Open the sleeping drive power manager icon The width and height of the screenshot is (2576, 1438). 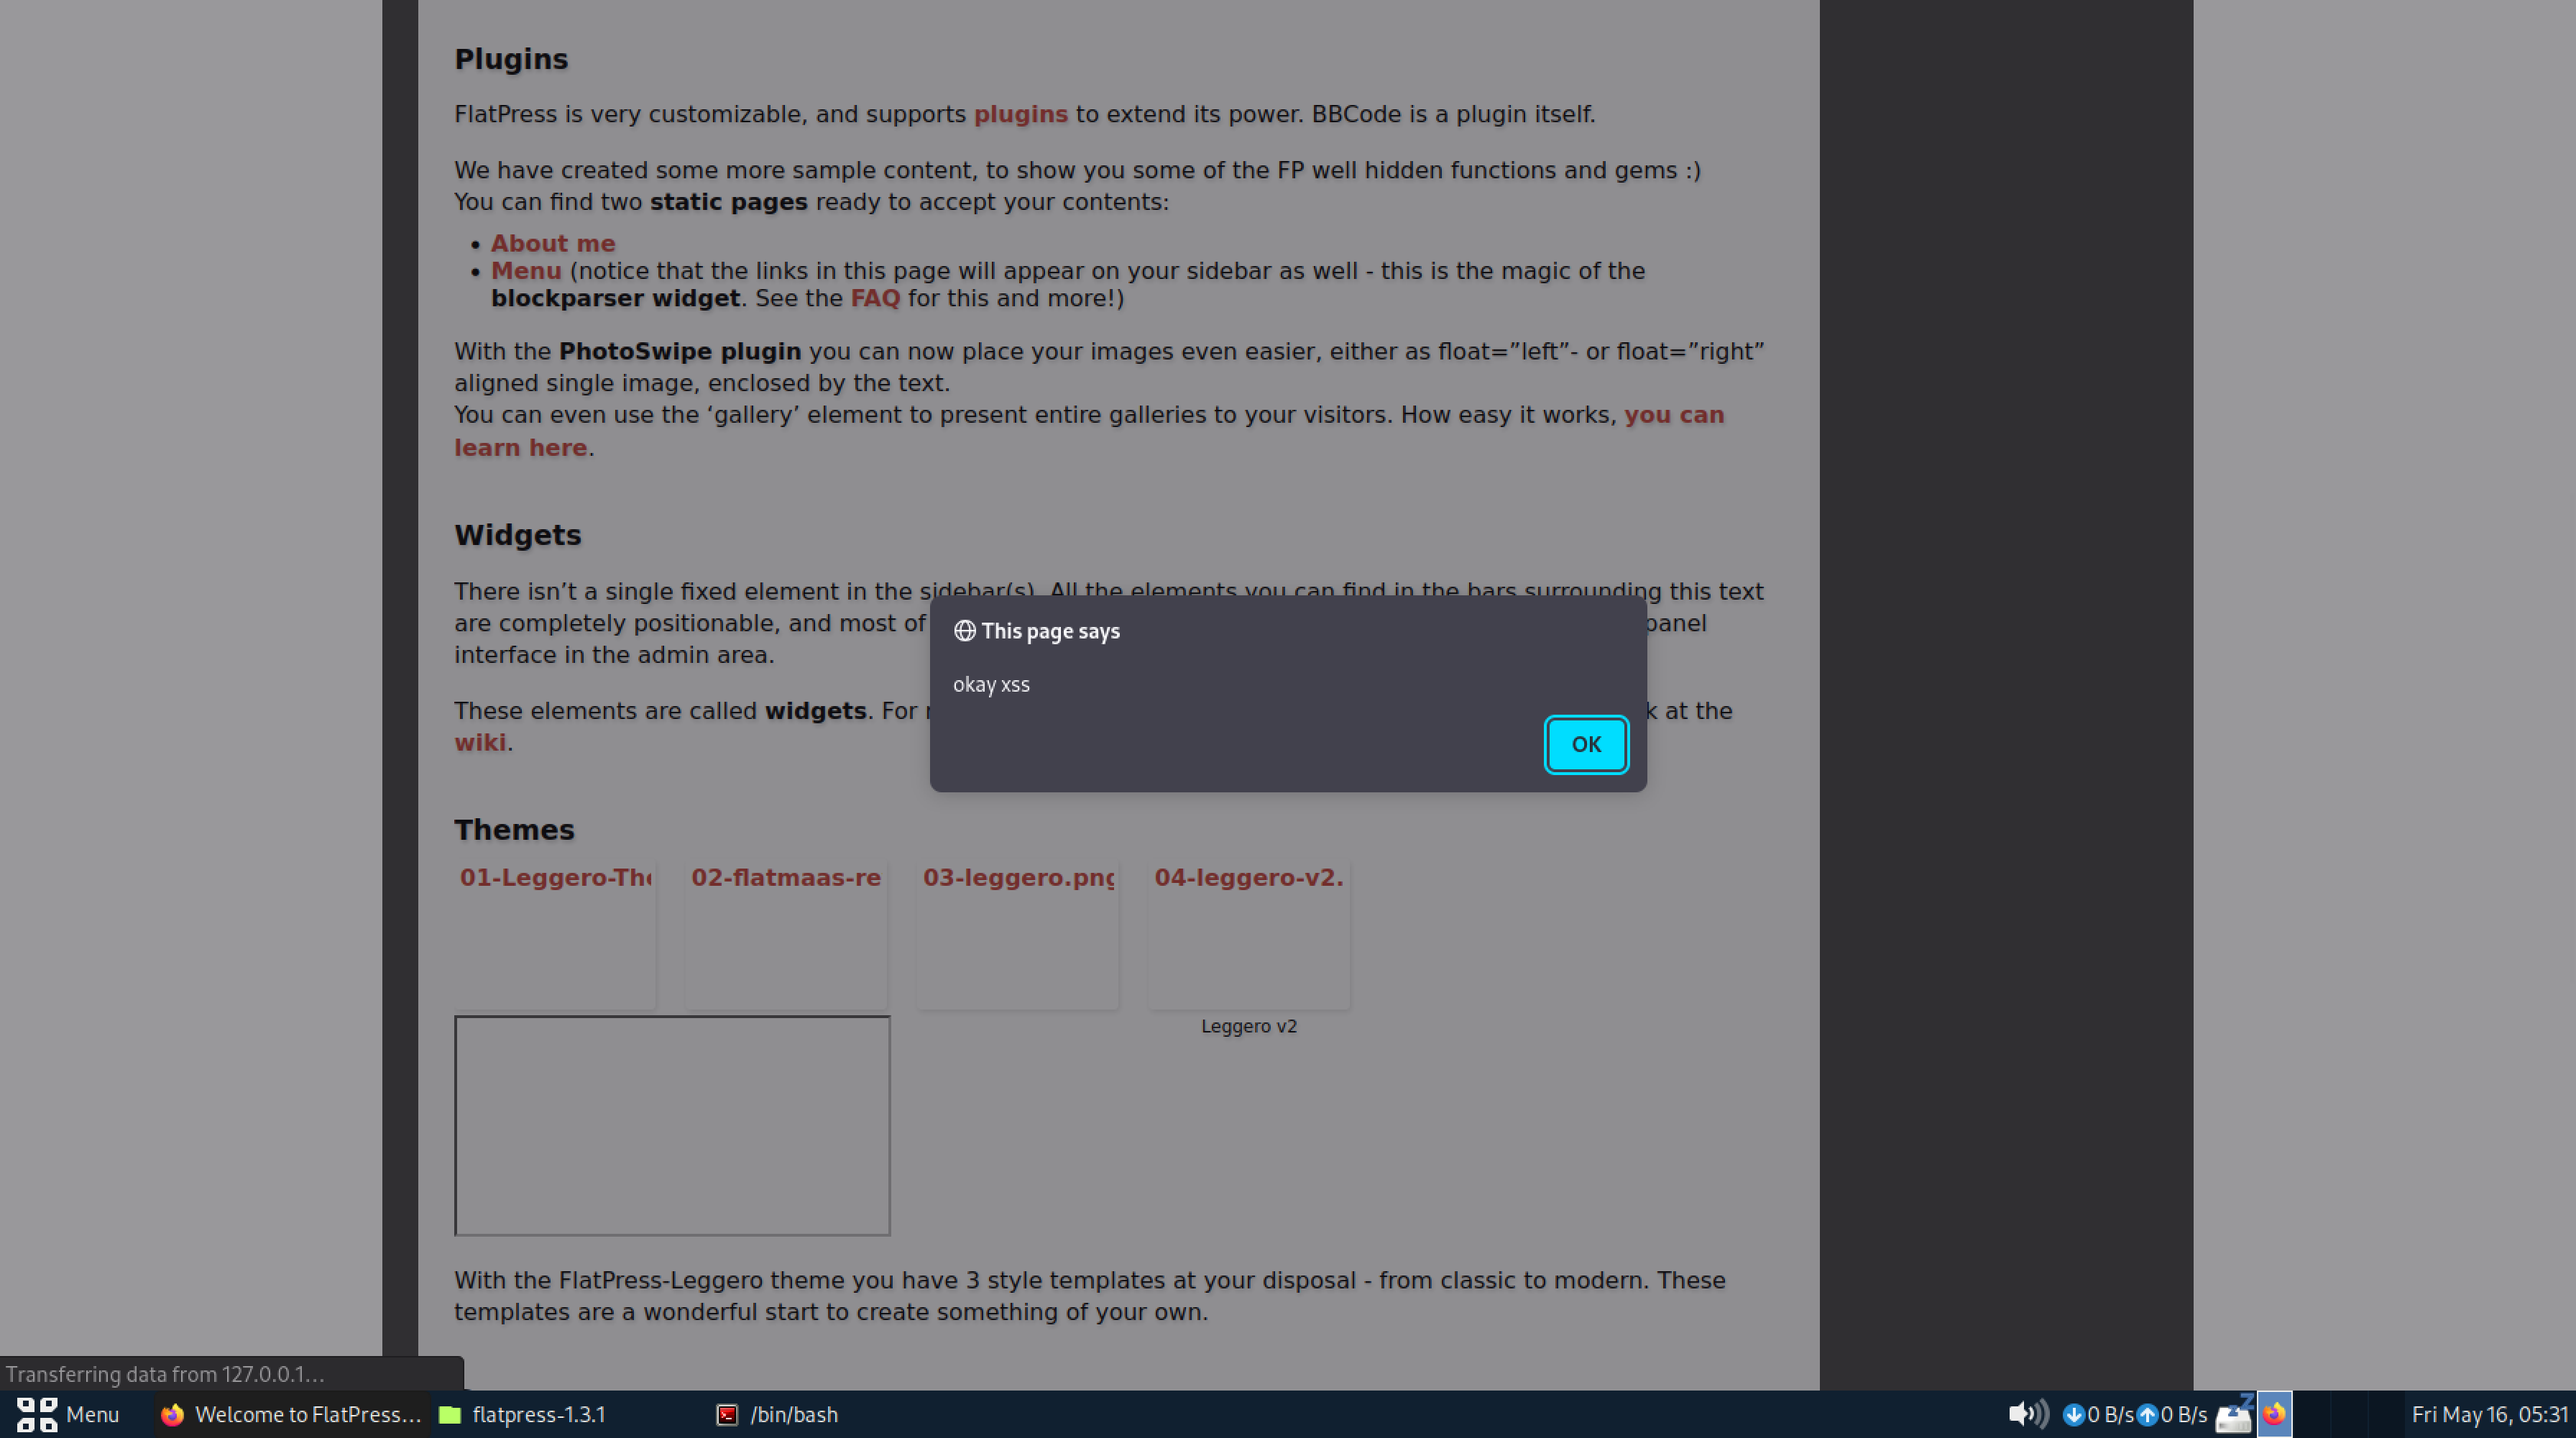click(2234, 1414)
